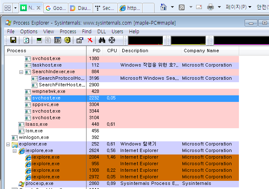Click the red Kill Process icon

[x=90, y=40]
